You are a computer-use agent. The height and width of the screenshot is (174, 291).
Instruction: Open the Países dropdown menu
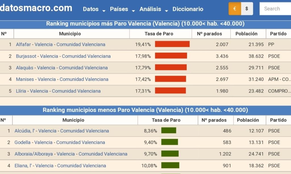tap(122, 9)
